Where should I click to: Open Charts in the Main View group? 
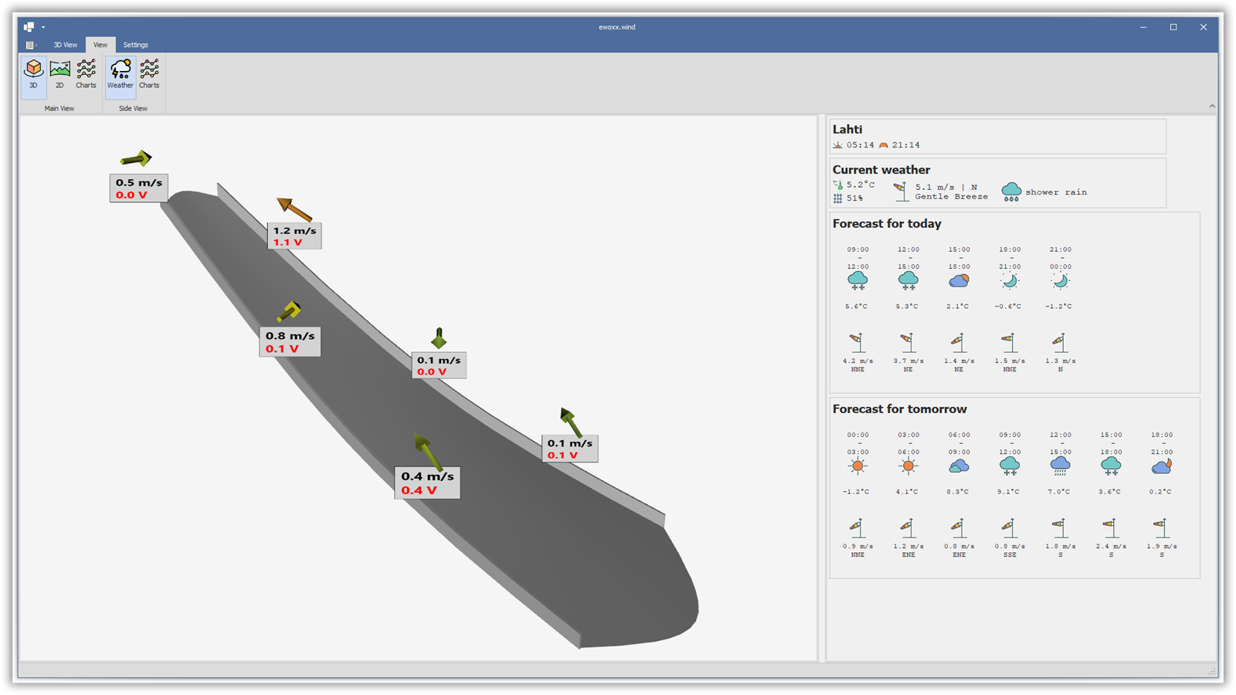86,74
